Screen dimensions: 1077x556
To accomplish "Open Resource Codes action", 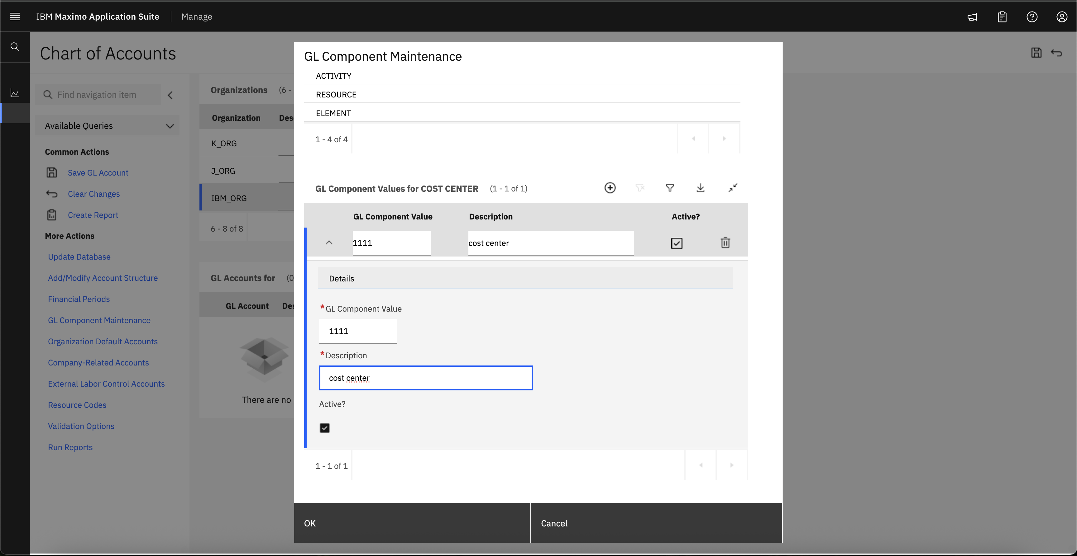I will [x=77, y=405].
